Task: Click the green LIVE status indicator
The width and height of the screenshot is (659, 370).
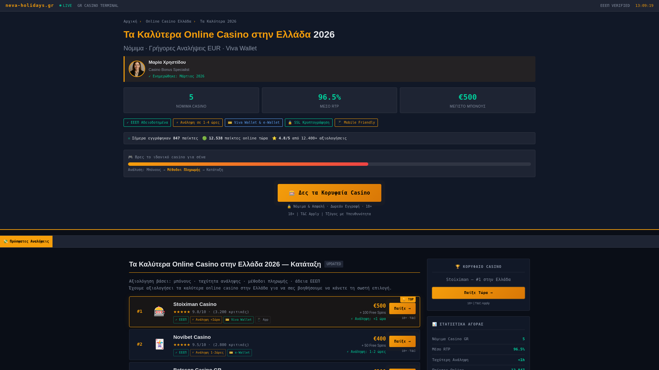Action: click(66, 6)
